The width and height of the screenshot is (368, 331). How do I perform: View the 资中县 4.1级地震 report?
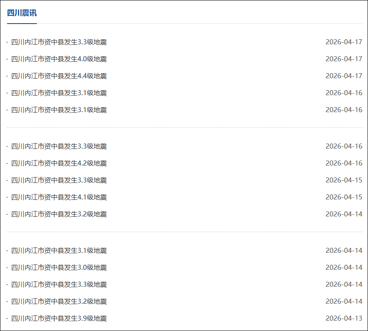[x=59, y=197]
